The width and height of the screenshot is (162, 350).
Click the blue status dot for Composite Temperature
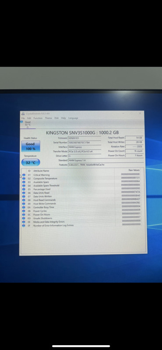point(24,178)
